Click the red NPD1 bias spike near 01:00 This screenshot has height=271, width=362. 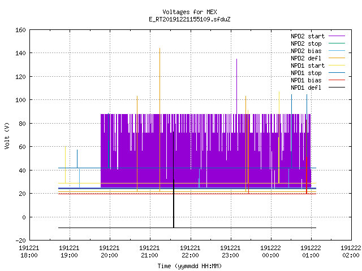(x=307, y=157)
